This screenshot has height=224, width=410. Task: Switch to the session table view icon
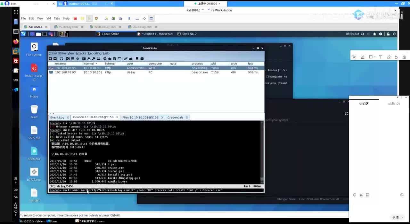[x=73, y=59]
